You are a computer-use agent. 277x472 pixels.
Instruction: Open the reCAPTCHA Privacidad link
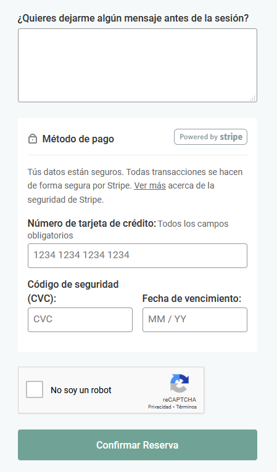tap(159, 407)
